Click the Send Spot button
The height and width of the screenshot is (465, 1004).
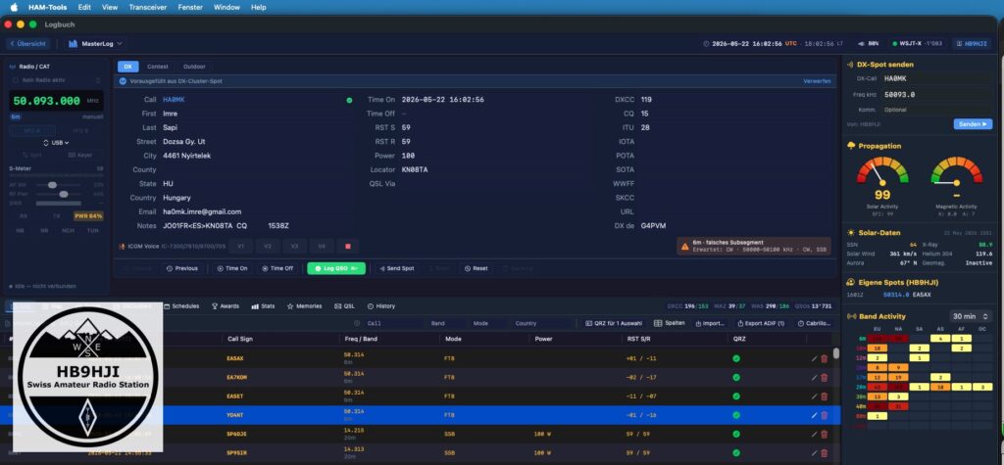(x=396, y=268)
